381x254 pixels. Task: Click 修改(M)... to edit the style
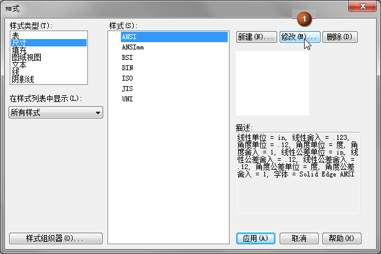click(x=299, y=37)
